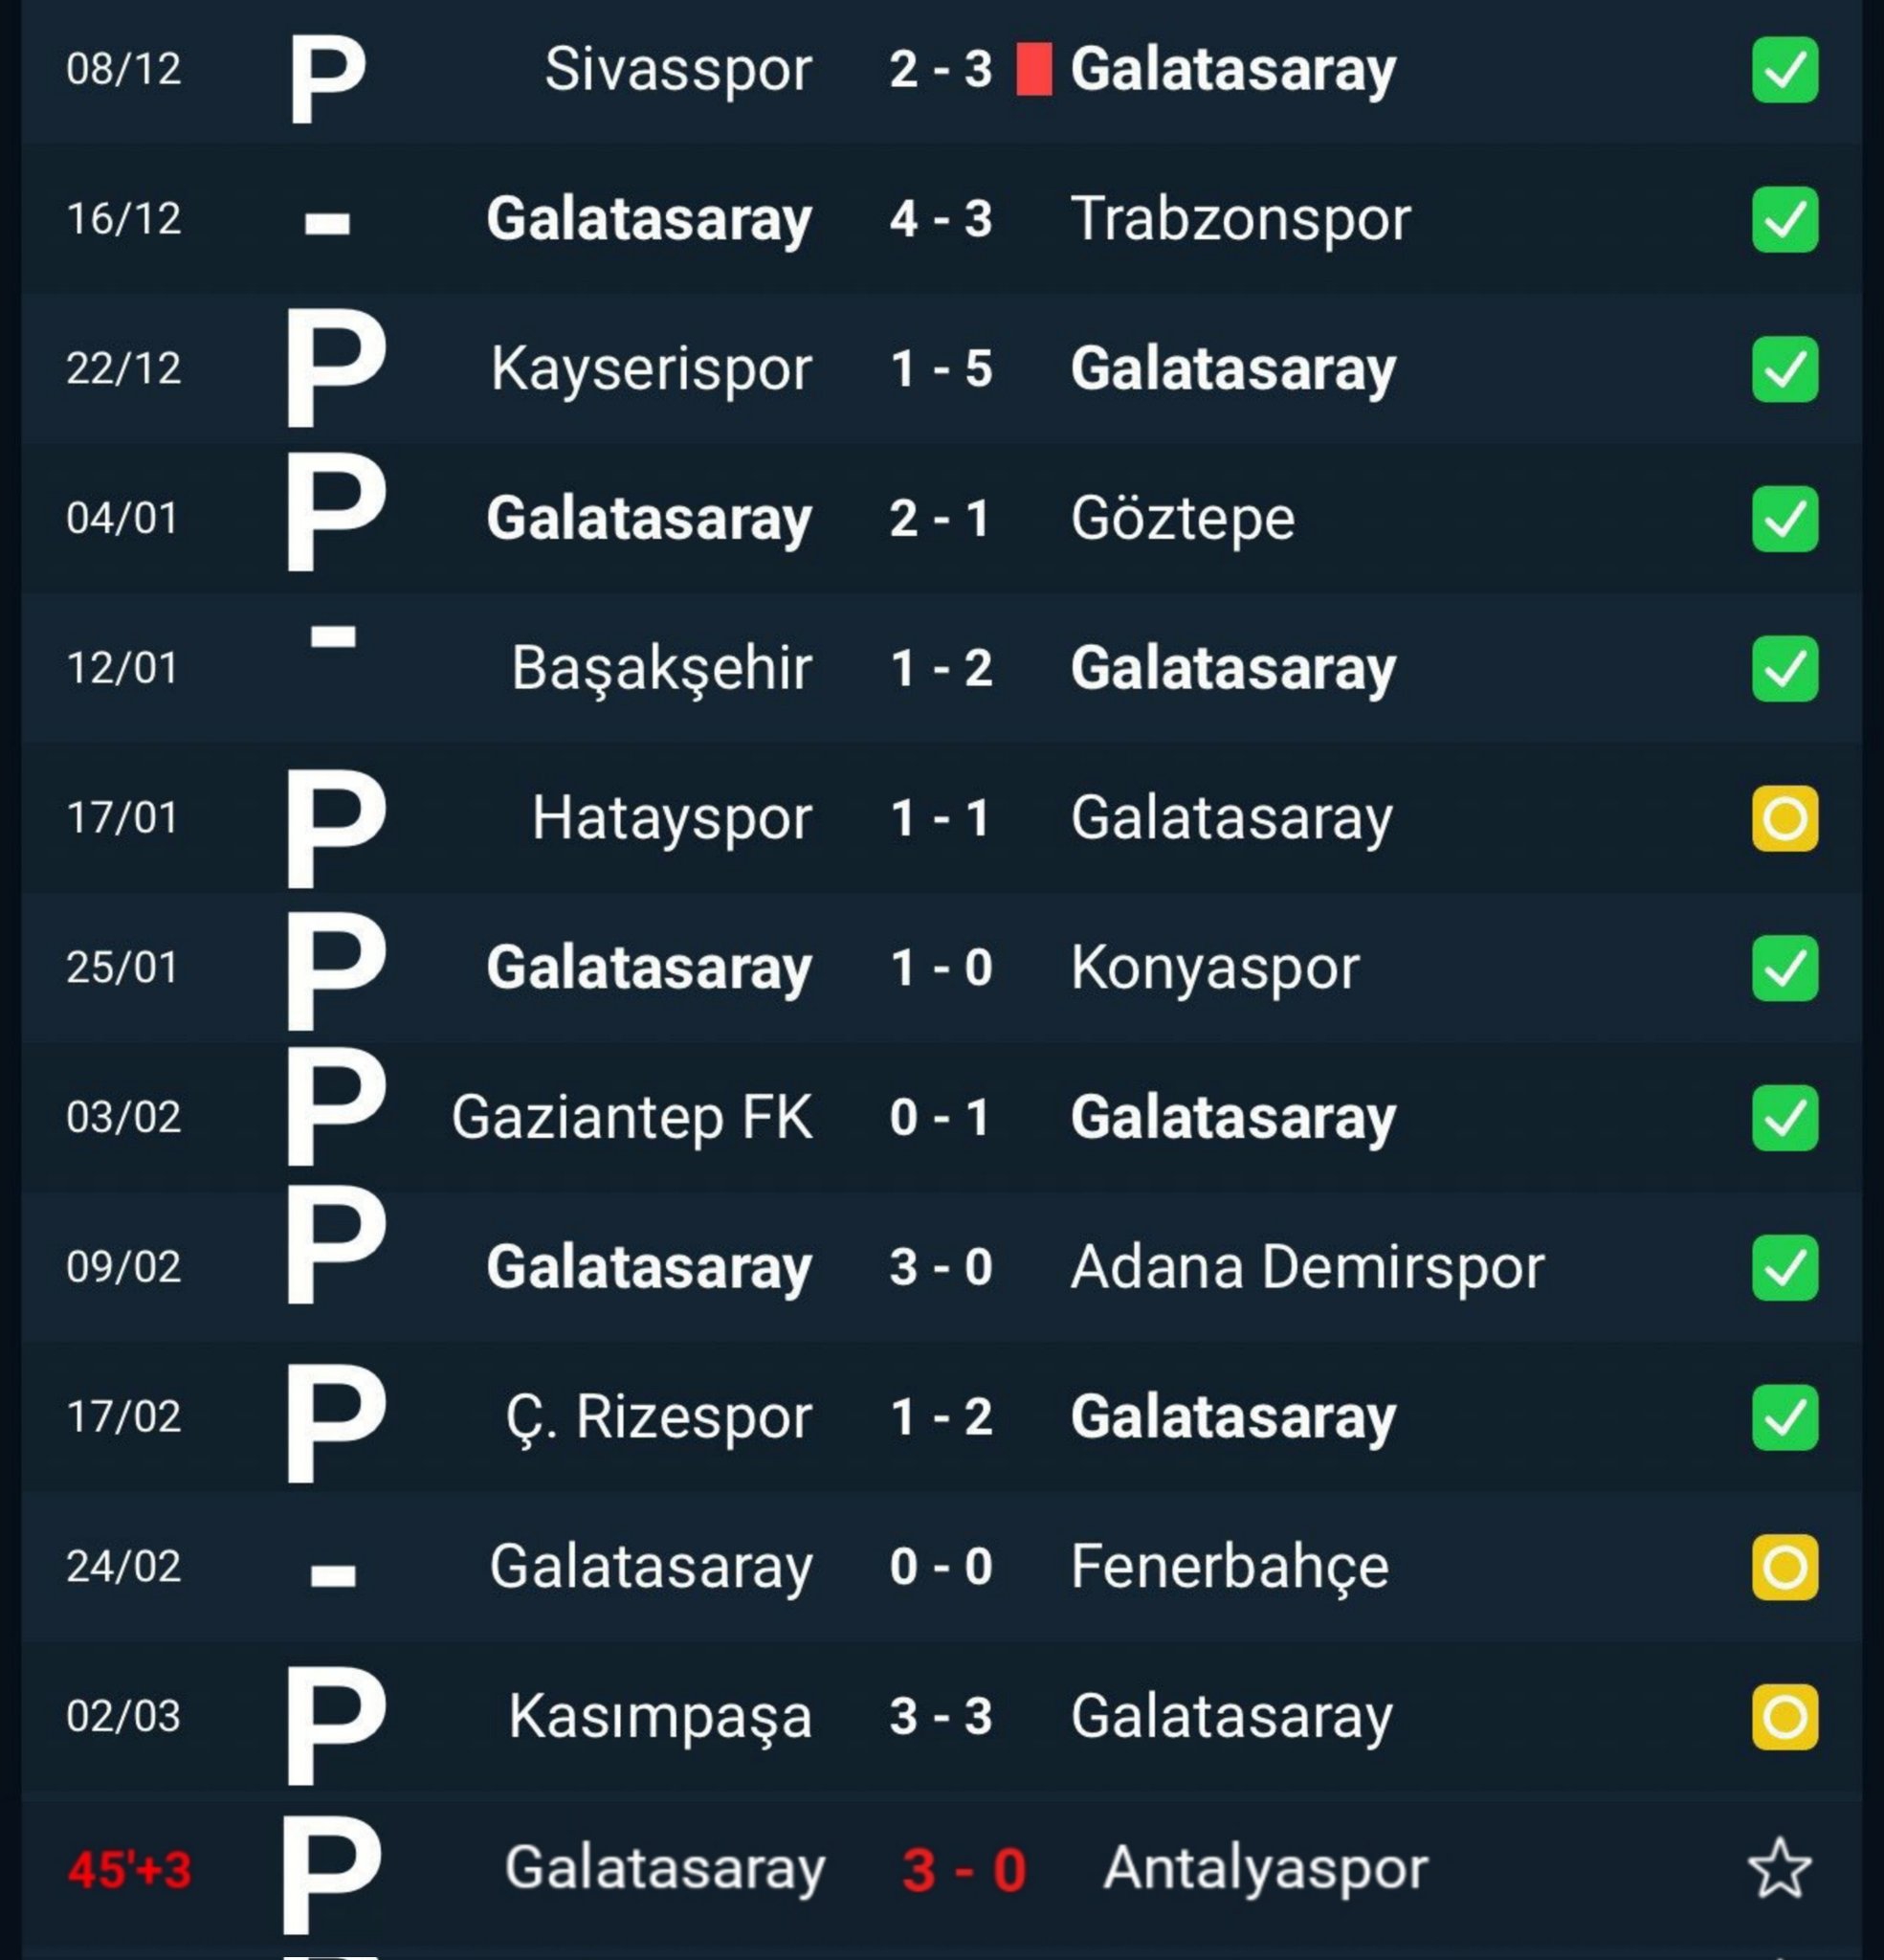Viewport: 1884px width, 1960px height.
Task: Click yellow draw icon on Kasımpaşa row
Action: click(x=1784, y=1717)
